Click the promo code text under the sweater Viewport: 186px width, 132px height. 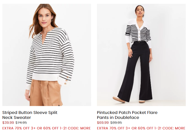tap(46, 128)
